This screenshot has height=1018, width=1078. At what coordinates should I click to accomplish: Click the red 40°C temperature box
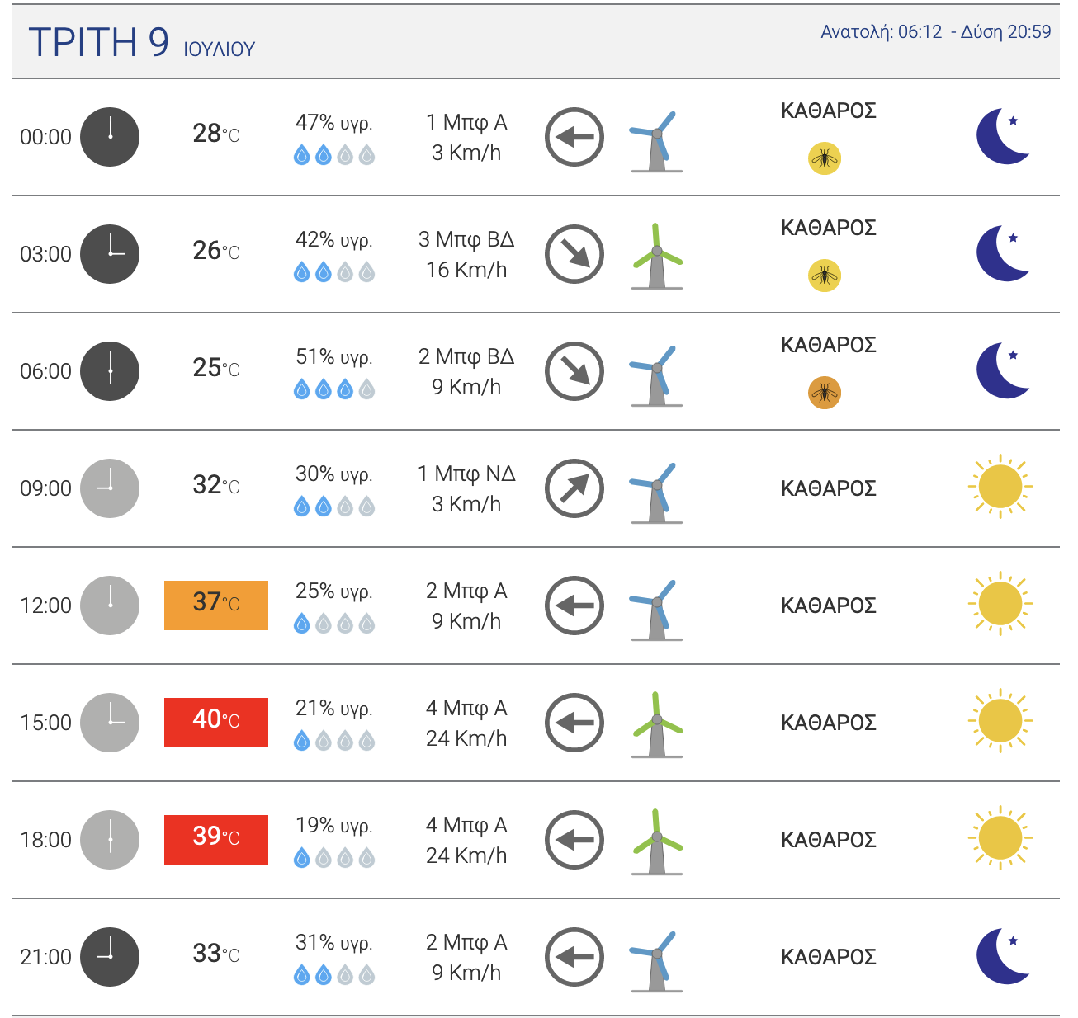tap(216, 723)
